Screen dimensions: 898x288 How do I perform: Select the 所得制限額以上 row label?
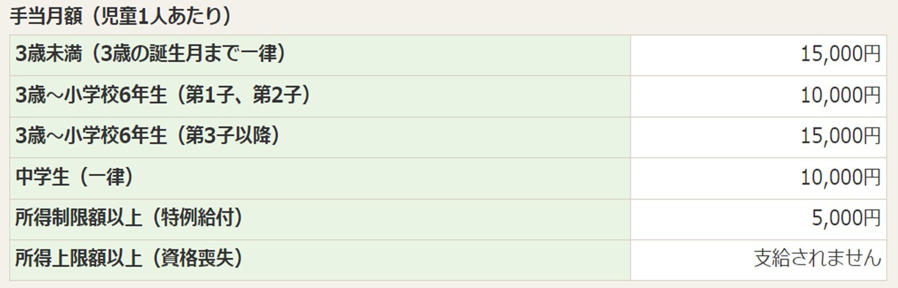click(x=79, y=218)
